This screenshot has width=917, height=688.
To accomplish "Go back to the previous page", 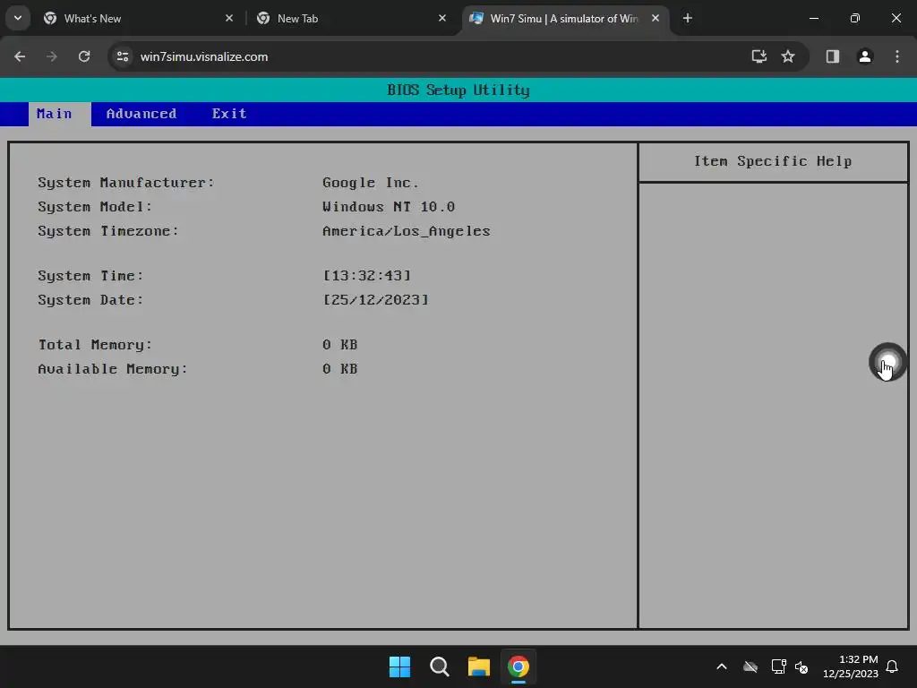I will coord(20,56).
